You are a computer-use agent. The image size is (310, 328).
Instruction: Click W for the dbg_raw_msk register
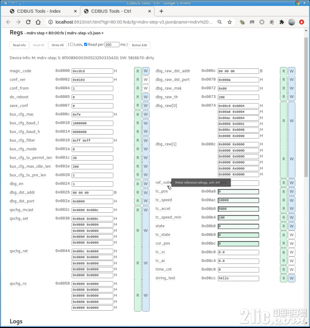click(292, 88)
